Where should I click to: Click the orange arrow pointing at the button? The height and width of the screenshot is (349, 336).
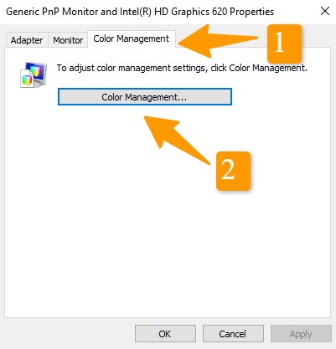coord(177,141)
